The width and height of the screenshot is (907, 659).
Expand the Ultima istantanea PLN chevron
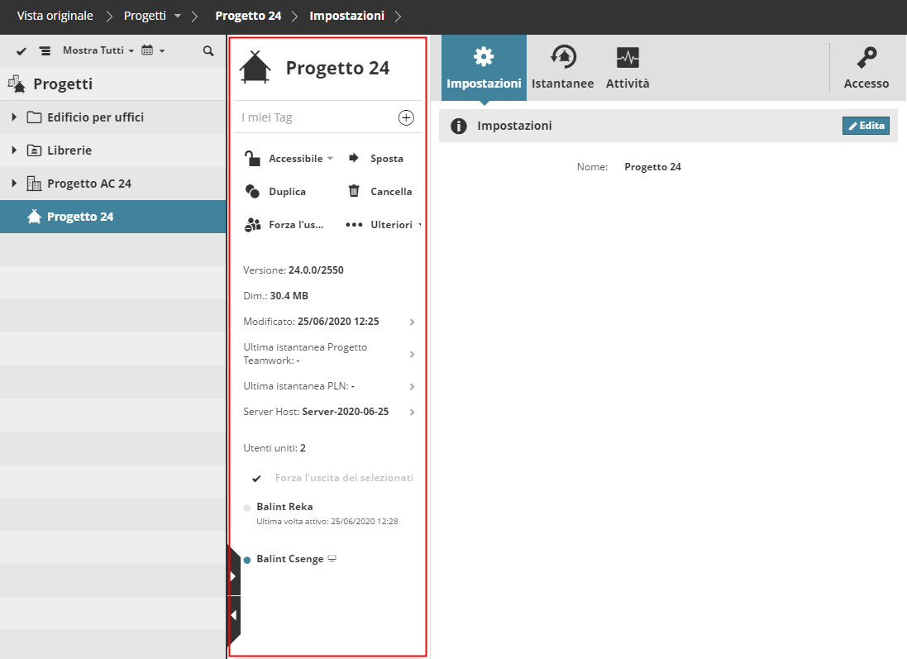pos(412,386)
